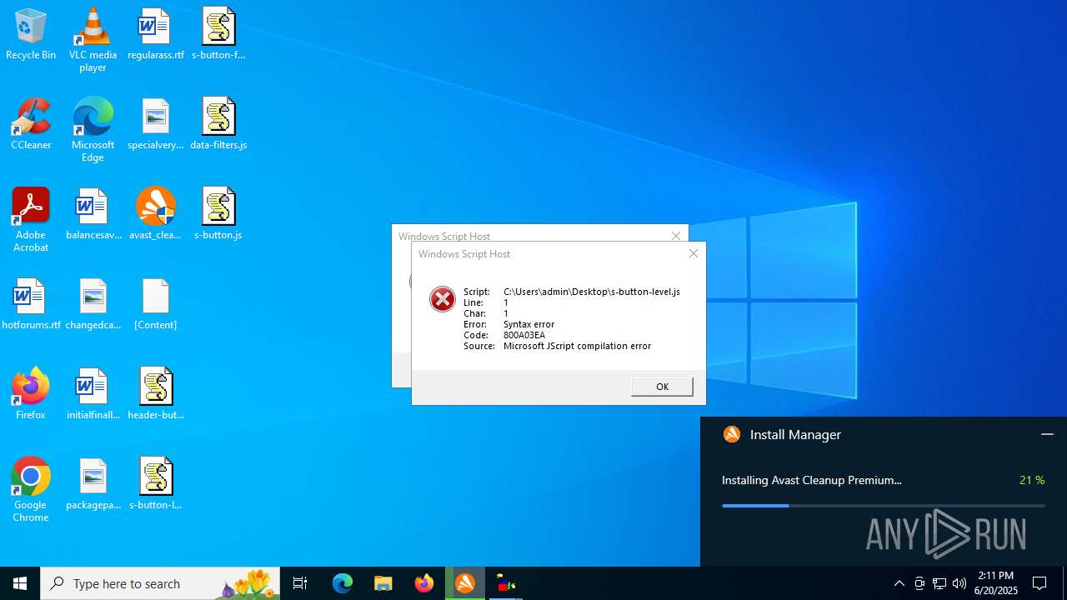
Task: Open the Windows Start menu
Action: 20,583
